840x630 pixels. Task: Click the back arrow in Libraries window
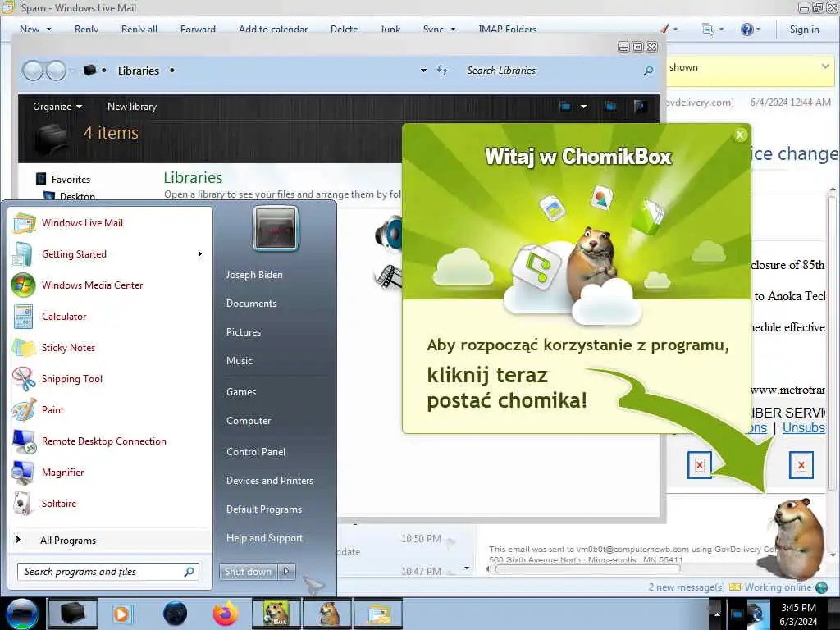(33, 71)
